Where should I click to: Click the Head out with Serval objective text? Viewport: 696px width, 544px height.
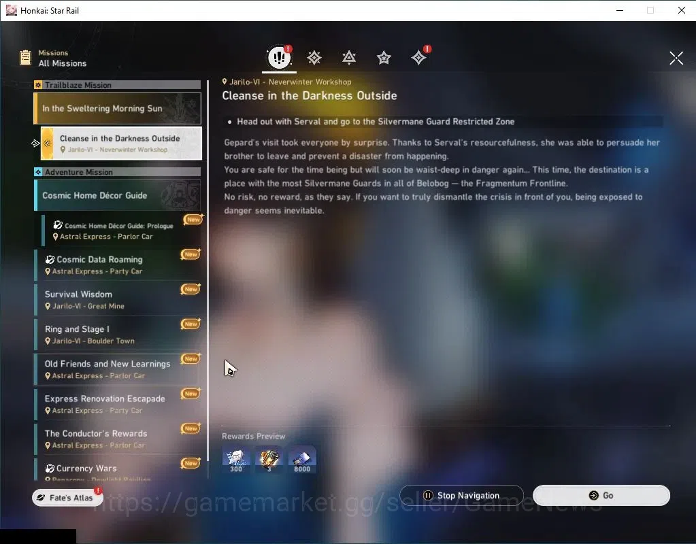tap(376, 122)
